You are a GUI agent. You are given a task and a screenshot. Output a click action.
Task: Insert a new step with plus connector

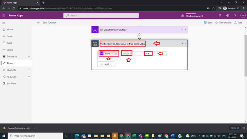coord(139,36)
